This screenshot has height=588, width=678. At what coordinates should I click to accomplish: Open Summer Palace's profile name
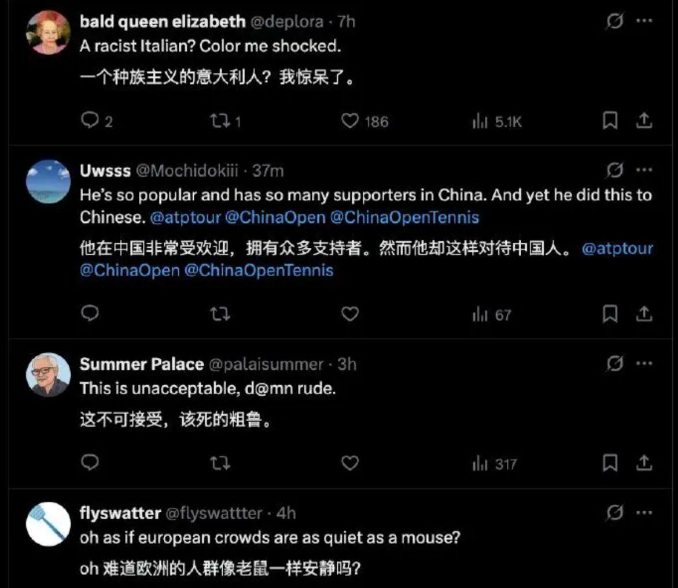click(x=142, y=364)
